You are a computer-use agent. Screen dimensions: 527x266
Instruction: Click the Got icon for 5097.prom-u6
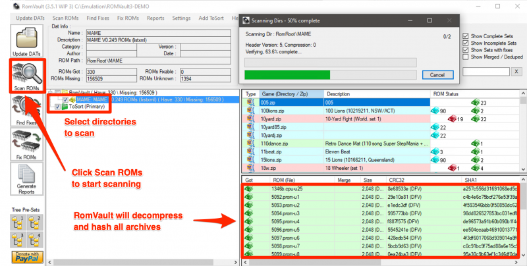pos(248,238)
